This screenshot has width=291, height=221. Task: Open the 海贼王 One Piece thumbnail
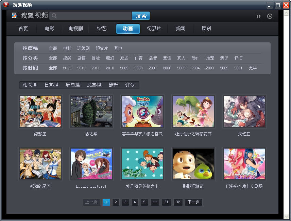click(x=40, y=112)
